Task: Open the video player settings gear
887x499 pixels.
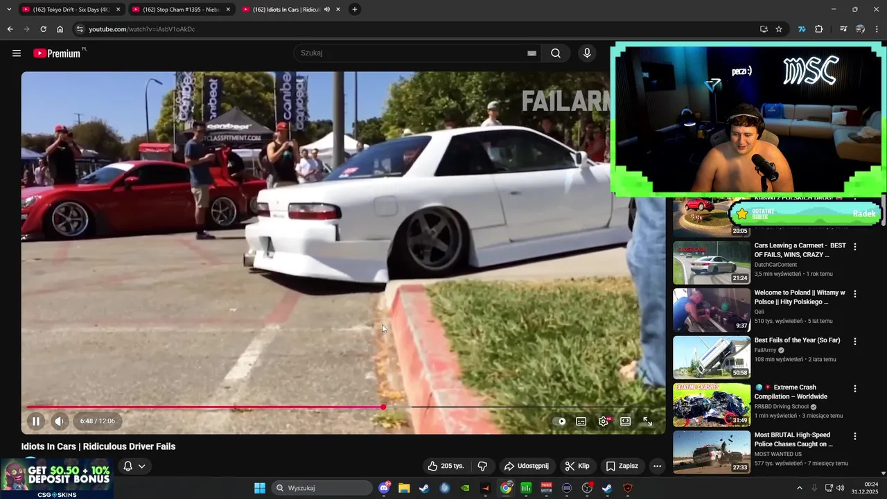Action: (x=604, y=421)
